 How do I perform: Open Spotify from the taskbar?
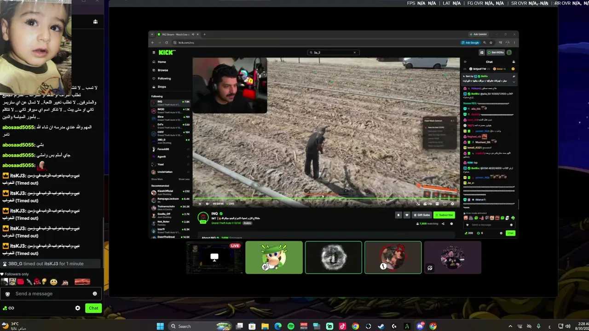pos(291,326)
